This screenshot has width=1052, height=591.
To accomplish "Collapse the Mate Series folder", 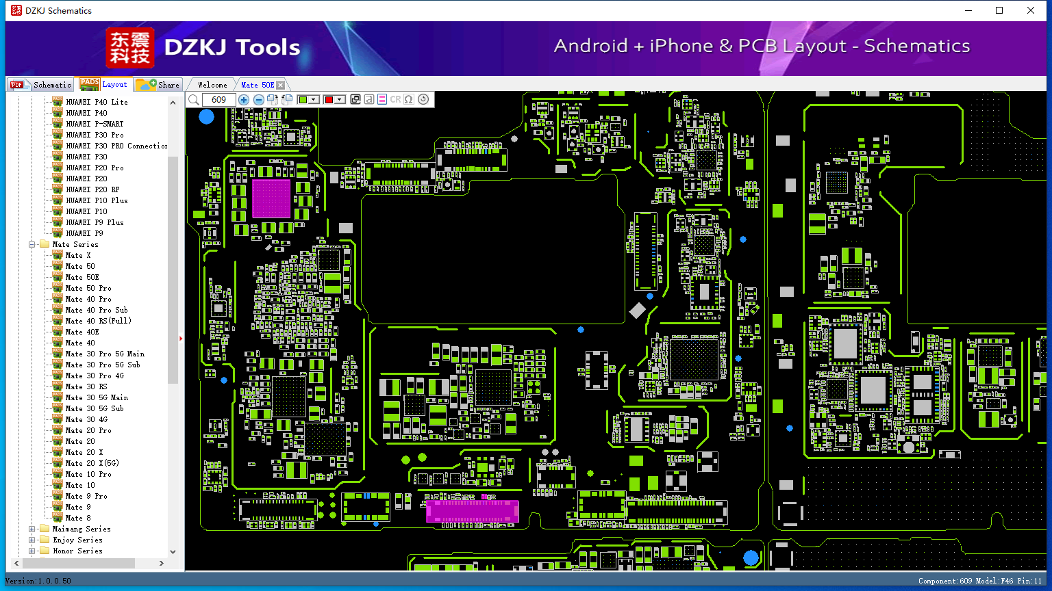I will 32,244.
